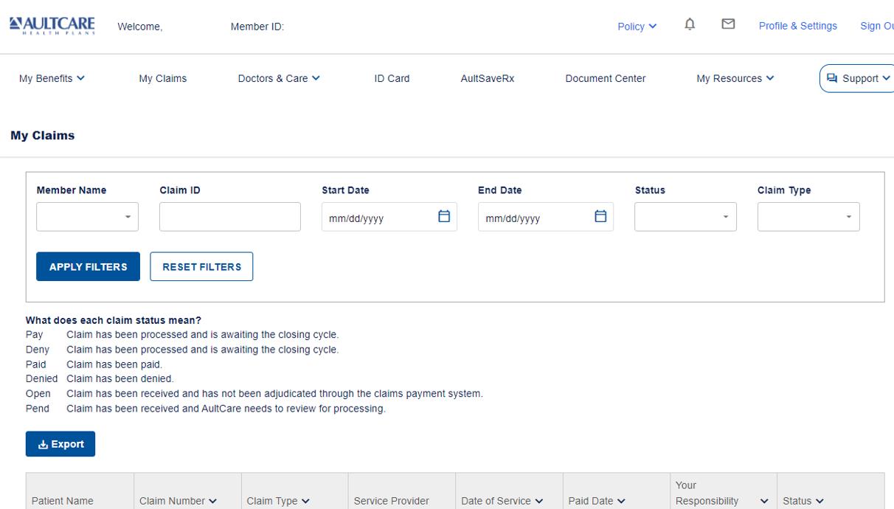Click the Start Date input field

[389, 217]
